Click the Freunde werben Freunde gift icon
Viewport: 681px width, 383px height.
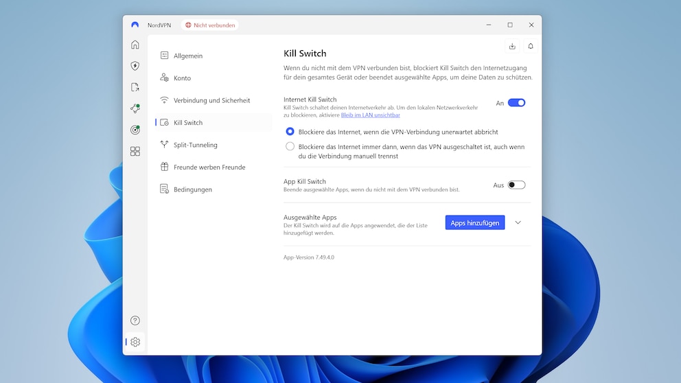tap(164, 167)
